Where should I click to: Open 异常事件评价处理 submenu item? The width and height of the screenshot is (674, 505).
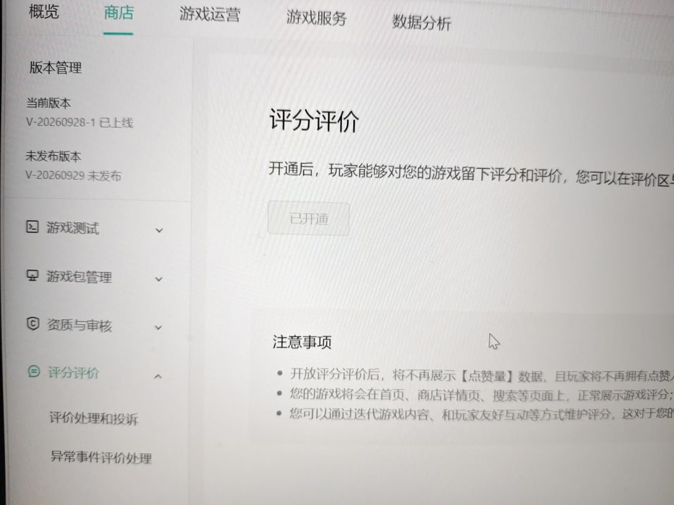pyautogui.click(x=101, y=457)
